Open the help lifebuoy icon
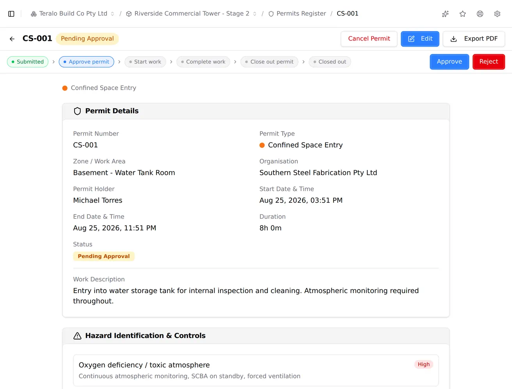The image size is (512, 389). tap(480, 14)
